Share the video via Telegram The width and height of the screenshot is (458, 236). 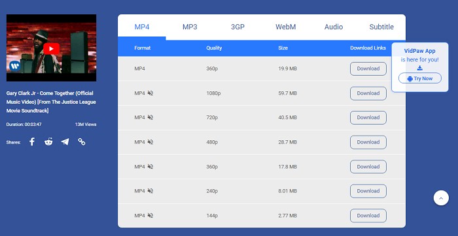[65, 141]
